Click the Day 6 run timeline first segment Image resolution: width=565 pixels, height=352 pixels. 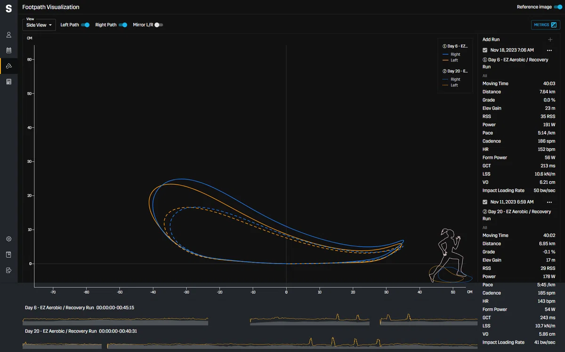pos(115,321)
